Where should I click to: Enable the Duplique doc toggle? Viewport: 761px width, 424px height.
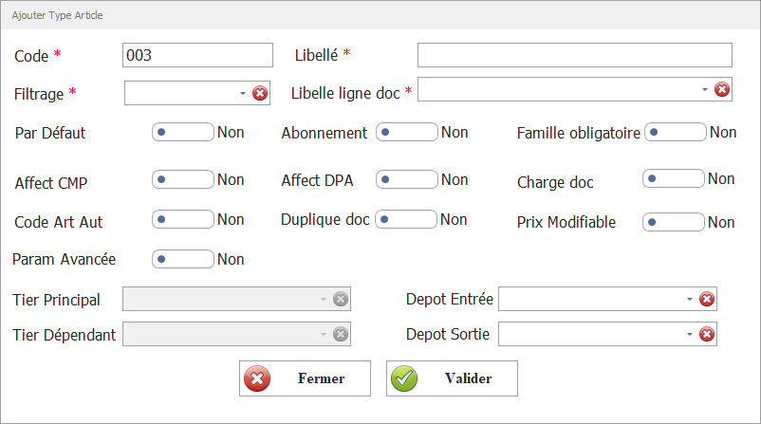[x=406, y=219]
